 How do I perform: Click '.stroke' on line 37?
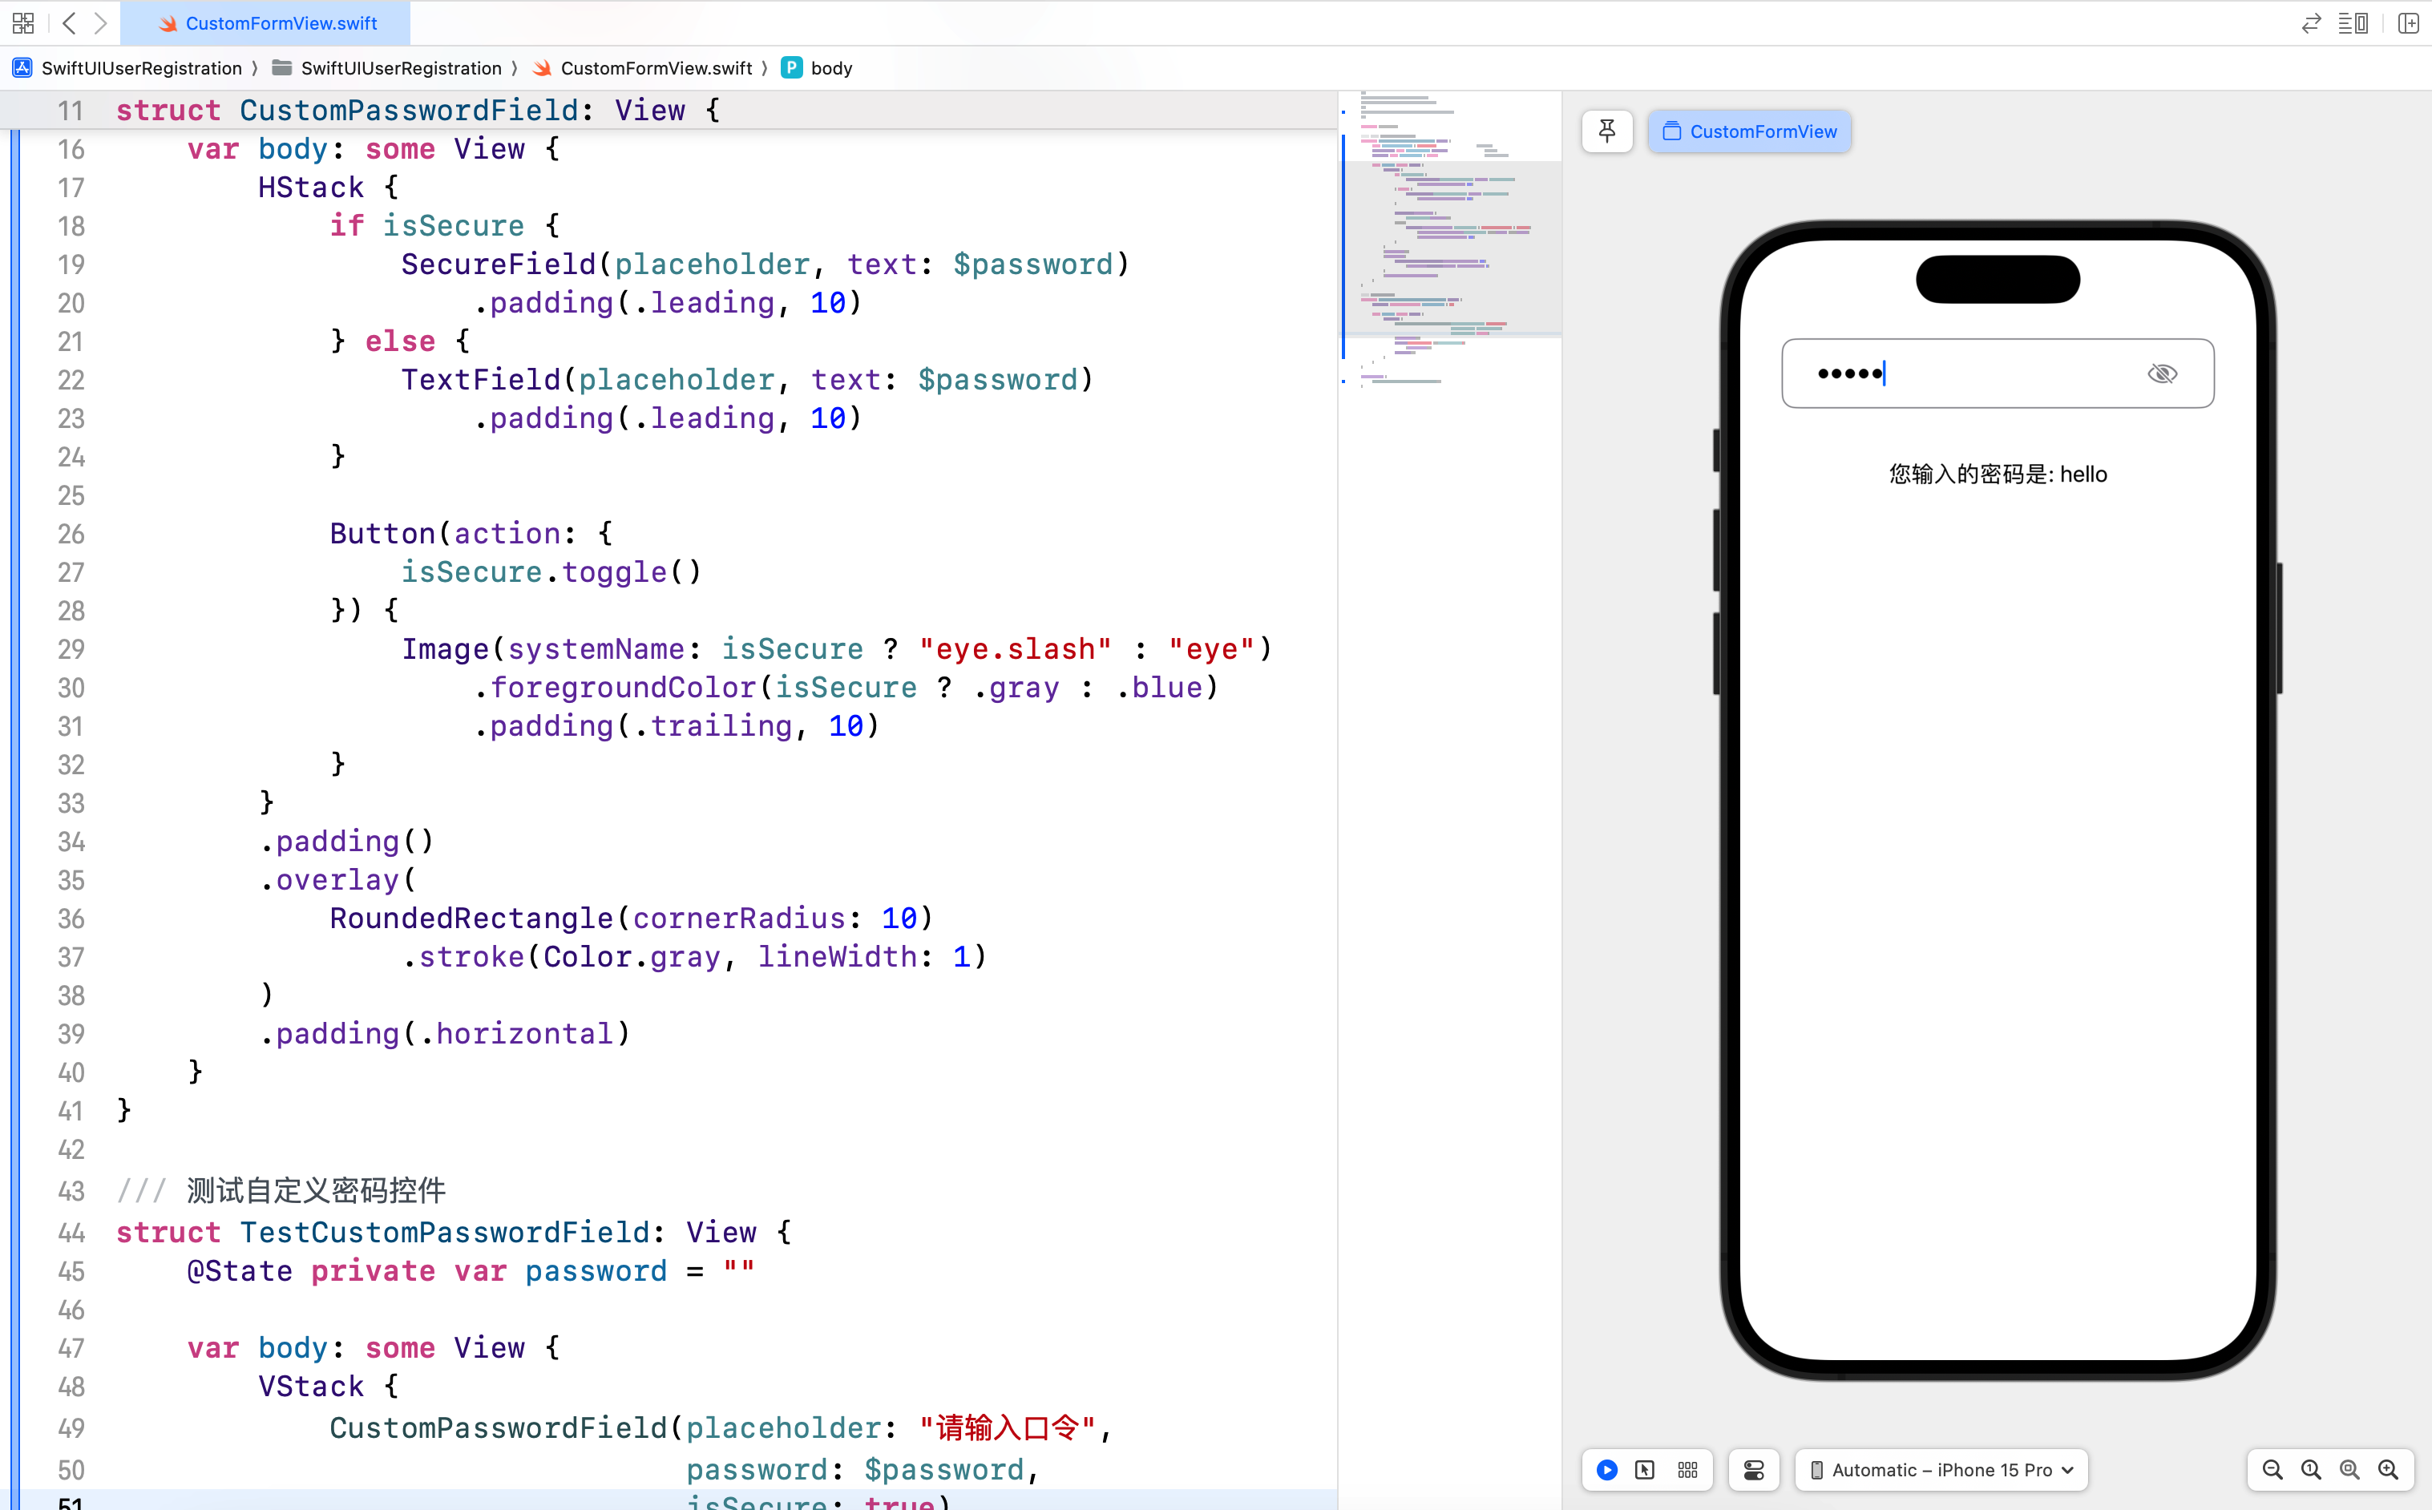[463, 957]
